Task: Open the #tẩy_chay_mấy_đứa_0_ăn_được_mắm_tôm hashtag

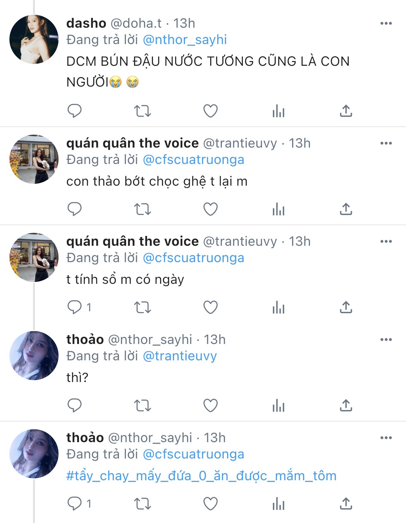Action: pyautogui.click(x=201, y=475)
